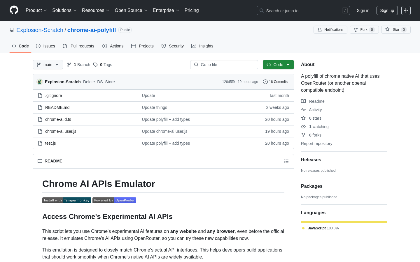The height and width of the screenshot is (262, 420).
Task: Click the file icon next to .gitignore
Action: tap(40, 95)
